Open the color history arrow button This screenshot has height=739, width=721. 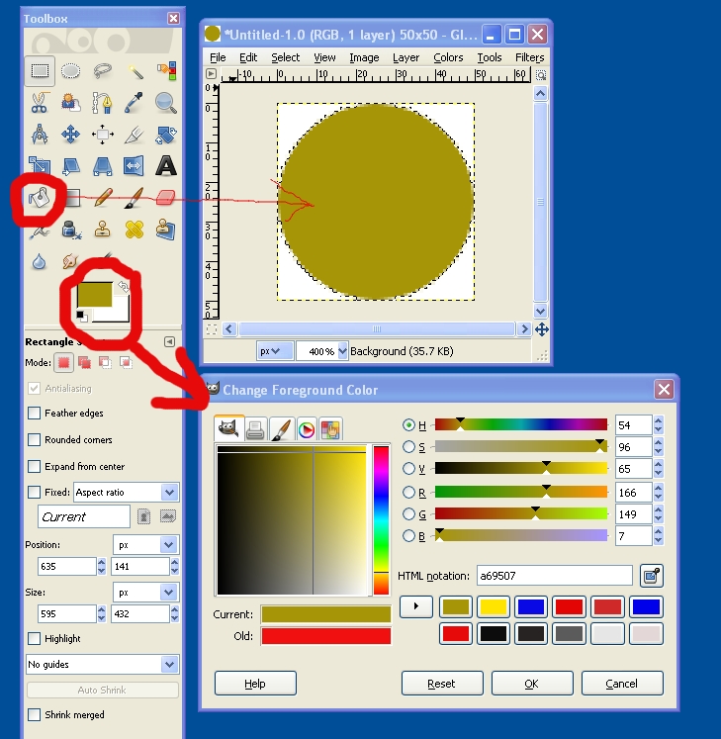[416, 606]
